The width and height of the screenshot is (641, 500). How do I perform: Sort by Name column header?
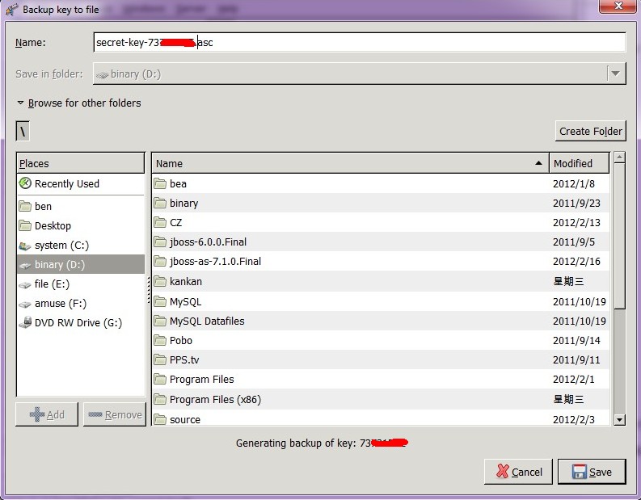(x=350, y=163)
